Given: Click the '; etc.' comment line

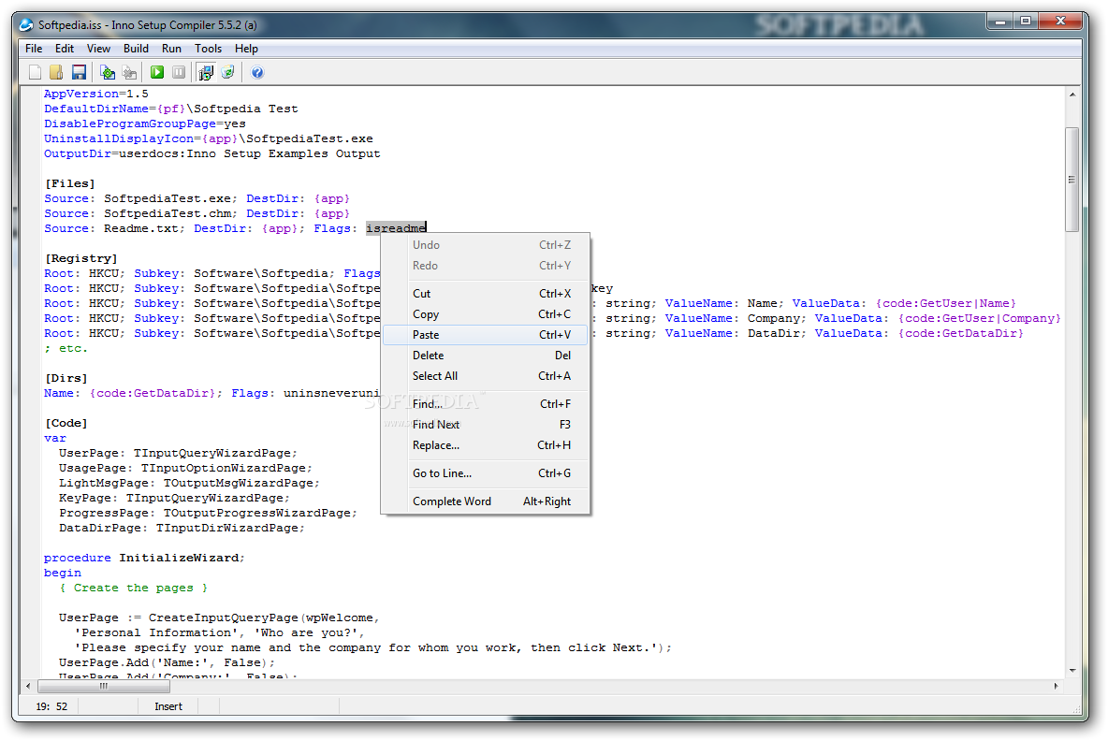Looking at the screenshot, I should click(x=66, y=348).
